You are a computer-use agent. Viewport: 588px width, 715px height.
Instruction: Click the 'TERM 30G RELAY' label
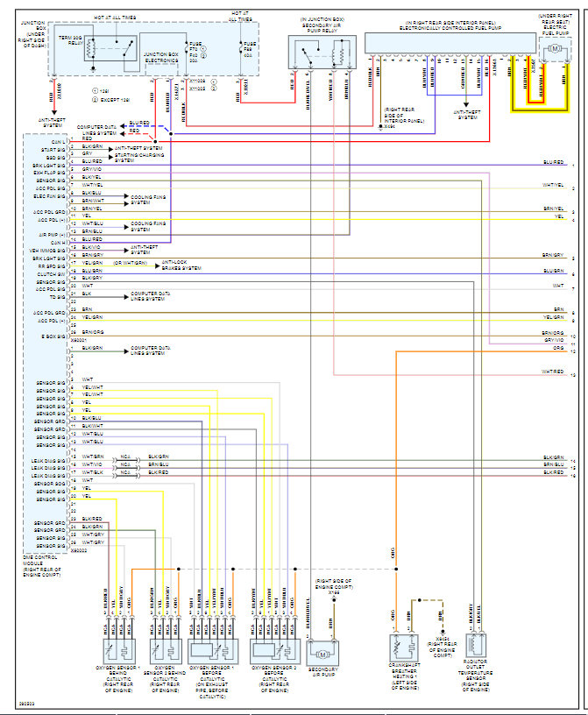pos(71,40)
